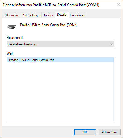Click empty area inside the Wert list
Image resolution: width=123 pixels, height=138 pixels.
(x=60, y=91)
